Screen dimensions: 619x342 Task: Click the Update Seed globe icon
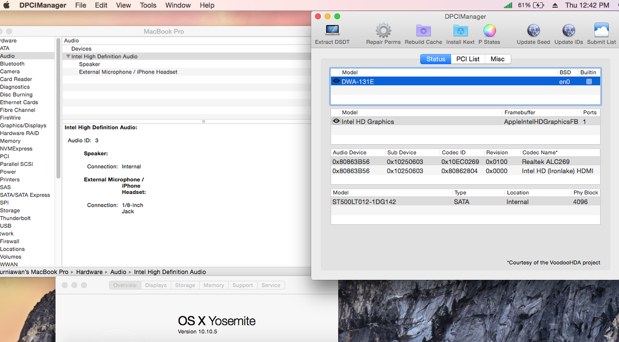click(x=533, y=30)
